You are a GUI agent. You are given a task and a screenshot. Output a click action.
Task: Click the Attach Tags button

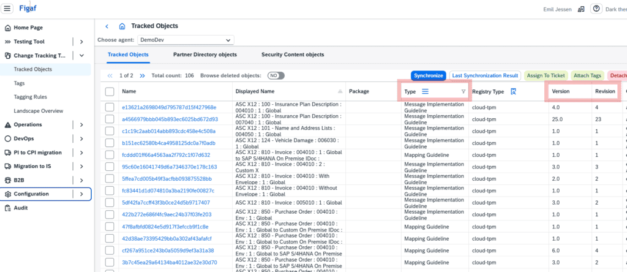pyautogui.click(x=587, y=75)
